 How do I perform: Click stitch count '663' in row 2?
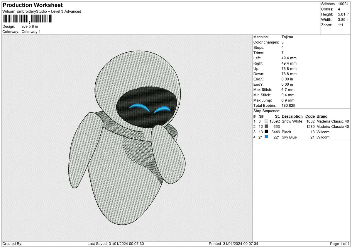coord(277,126)
